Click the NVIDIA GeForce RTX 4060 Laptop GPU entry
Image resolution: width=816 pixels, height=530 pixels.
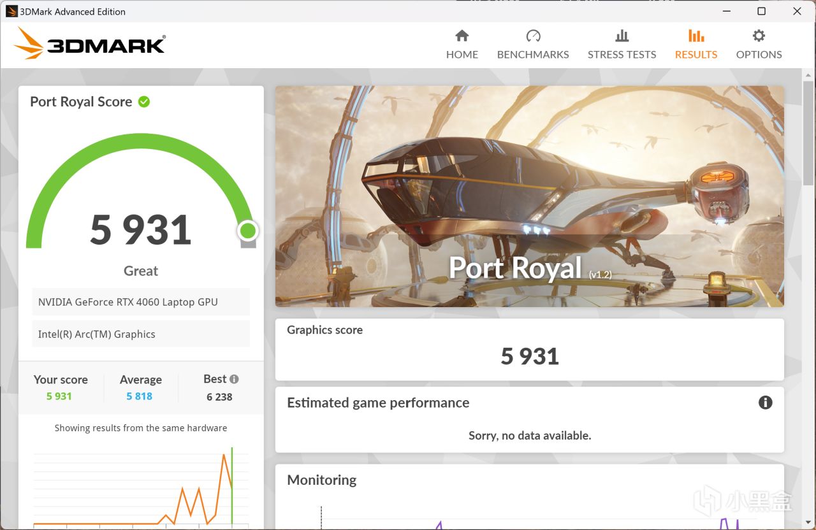(x=141, y=302)
